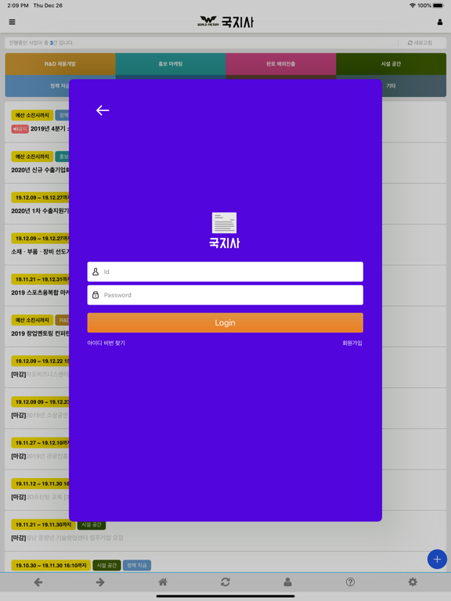This screenshot has height=601, width=451.
Task: Open 회원가입 sign-up link
Action: [x=352, y=343]
